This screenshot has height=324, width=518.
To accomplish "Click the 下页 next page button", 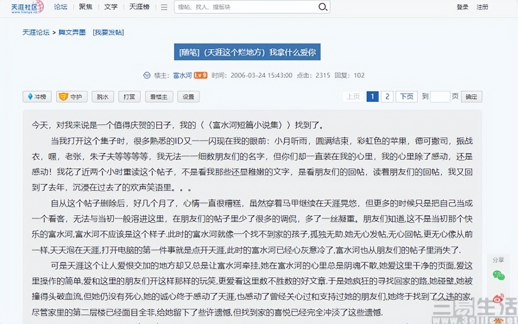I will click(x=407, y=97).
